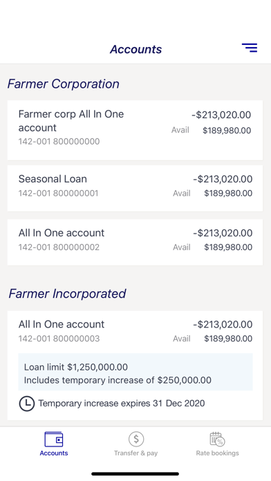
Task: Tap the Farmer Incorporated group heading
Action: click(67, 294)
